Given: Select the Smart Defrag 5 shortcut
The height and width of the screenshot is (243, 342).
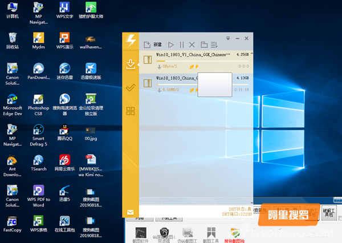Looking at the screenshot, I should point(38,135).
